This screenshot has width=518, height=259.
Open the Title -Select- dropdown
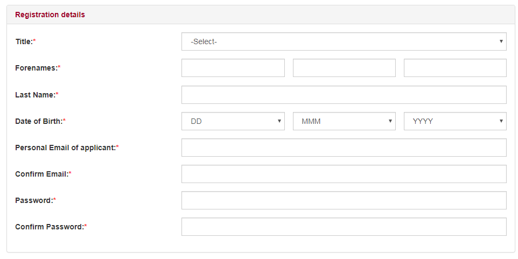[x=344, y=41]
